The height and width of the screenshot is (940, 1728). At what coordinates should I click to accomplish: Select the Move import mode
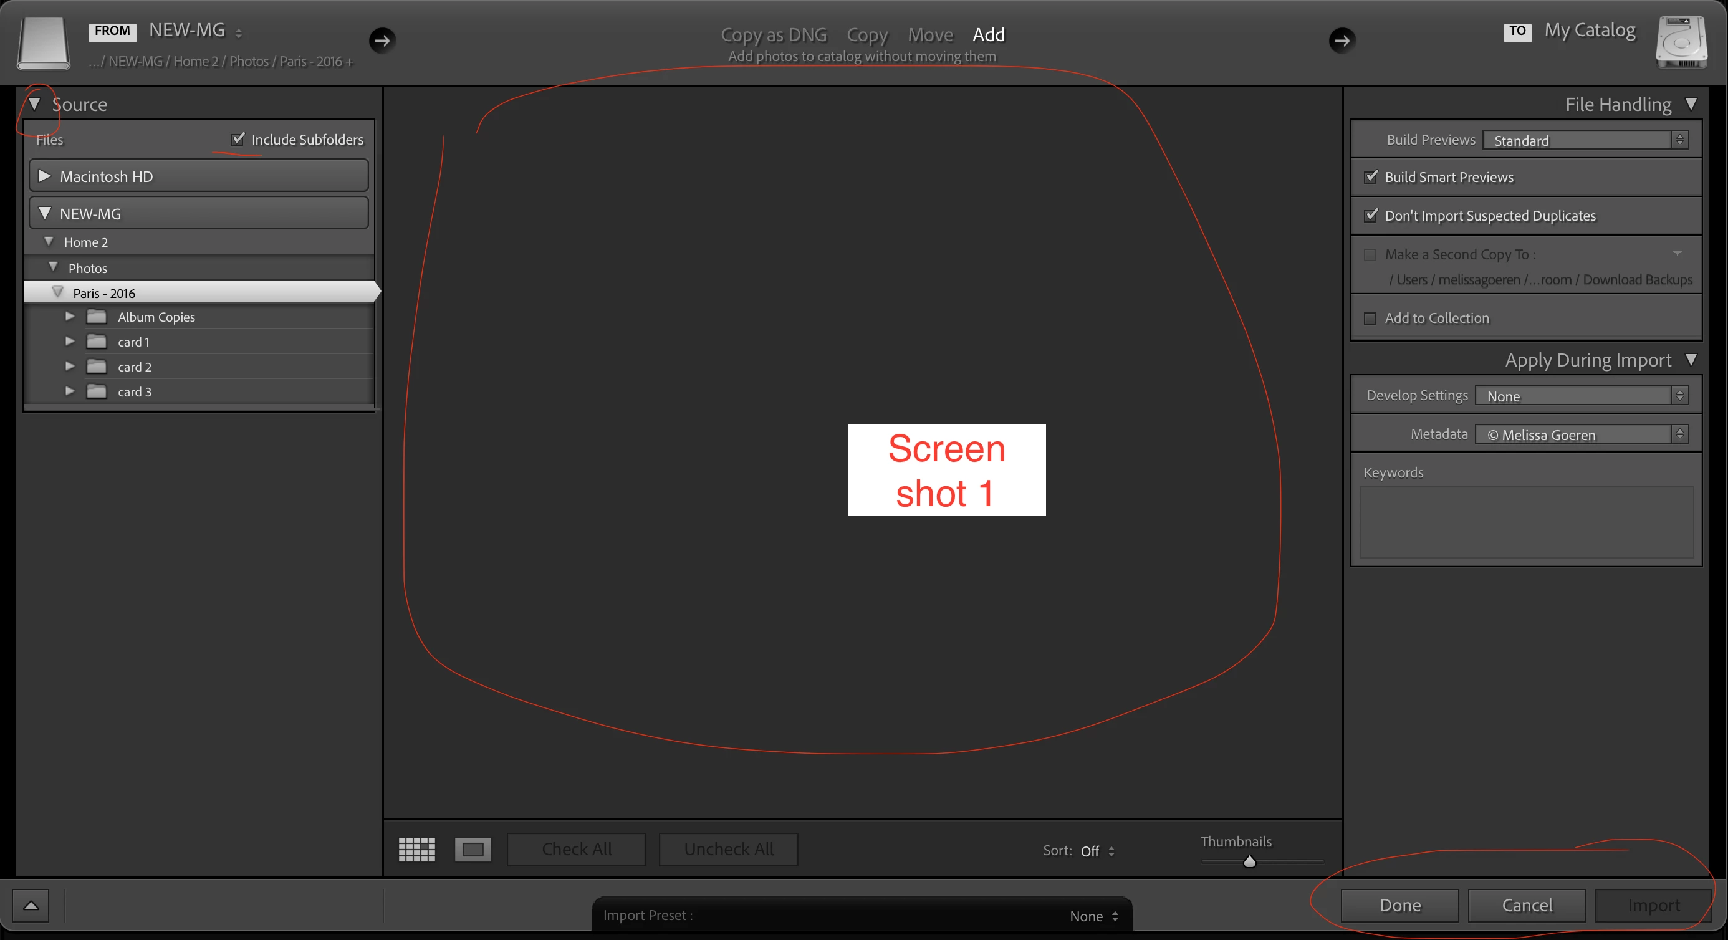[929, 34]
